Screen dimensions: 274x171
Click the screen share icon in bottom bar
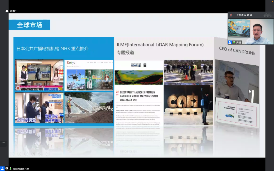tap(7, 169)
